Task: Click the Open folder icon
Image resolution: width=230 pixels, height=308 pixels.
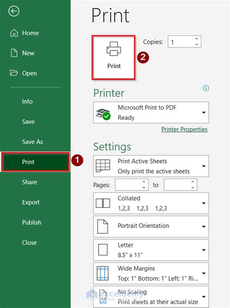Action: (x=14, y=73)
